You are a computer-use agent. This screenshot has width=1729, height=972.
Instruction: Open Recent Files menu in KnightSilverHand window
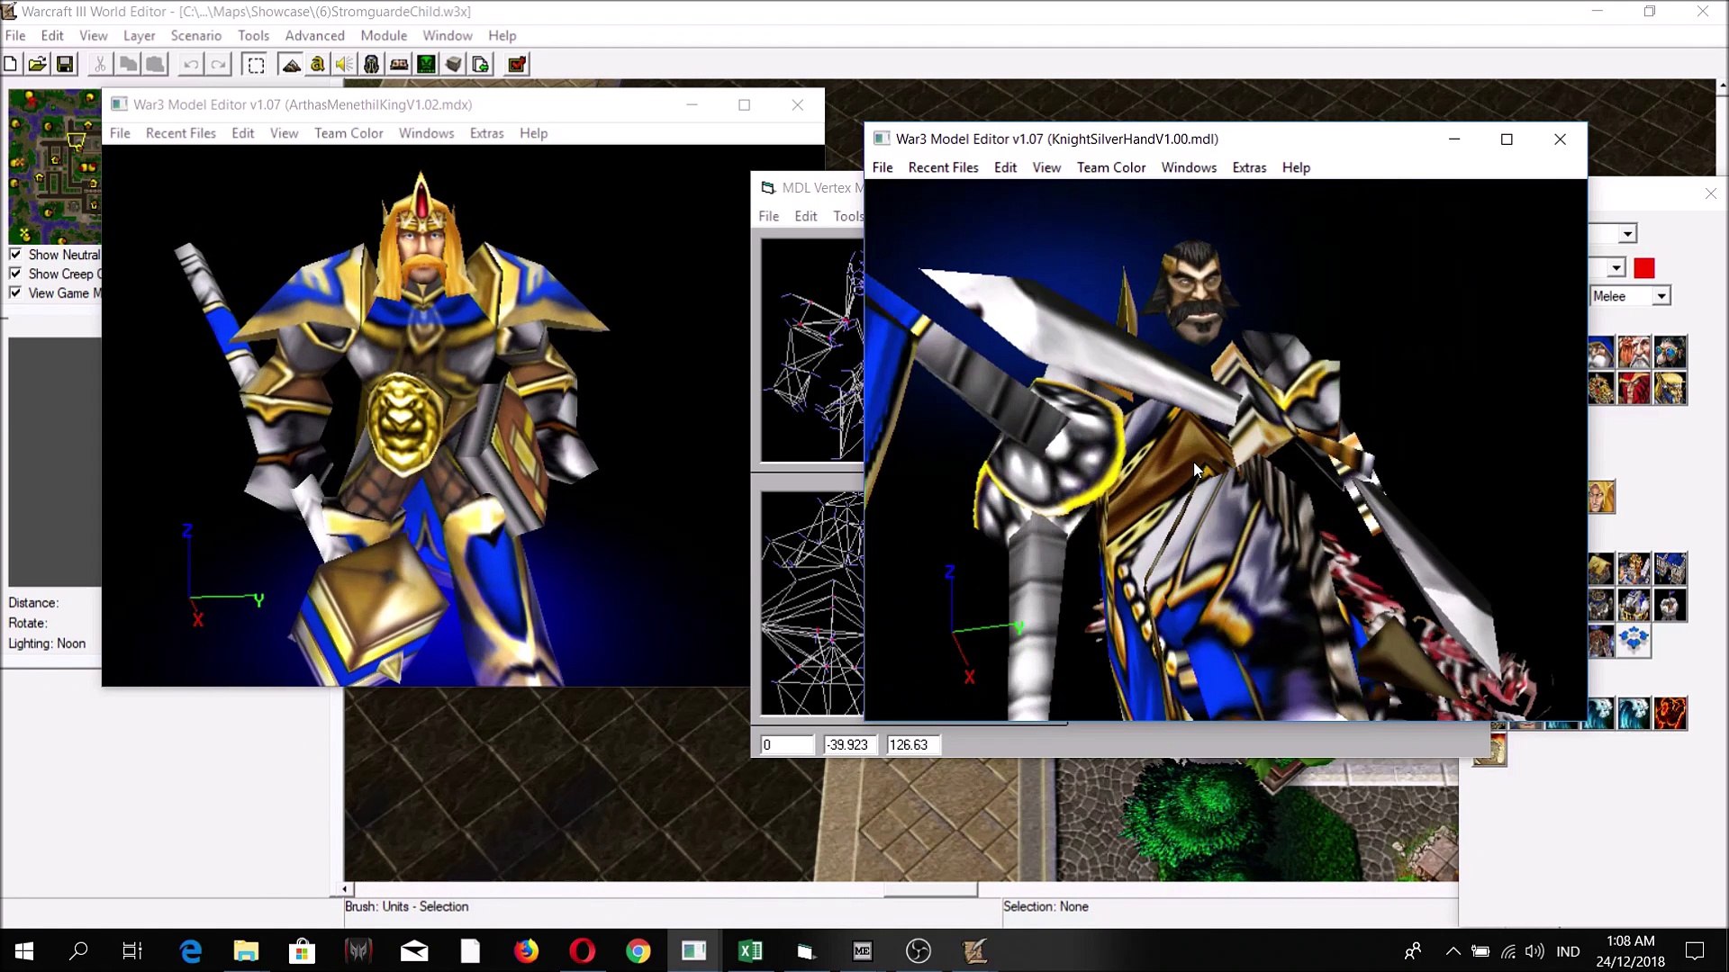(x=943, y=167)
